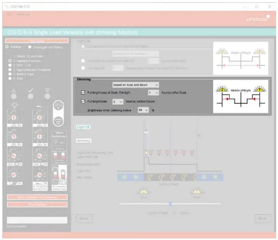Open Dimming based on dusk and dawn dropdown
The height and width of the screenshot is (240, 278).
coord(136,85)
